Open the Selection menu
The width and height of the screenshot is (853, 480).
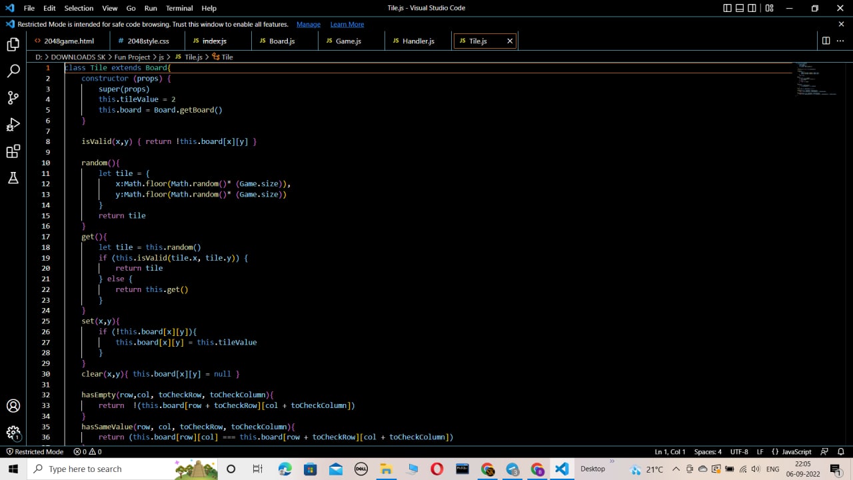tap(79, 8)
